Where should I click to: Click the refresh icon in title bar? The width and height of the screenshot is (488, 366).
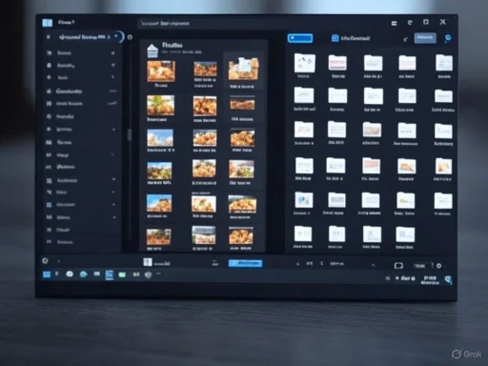tap(410, 23)
